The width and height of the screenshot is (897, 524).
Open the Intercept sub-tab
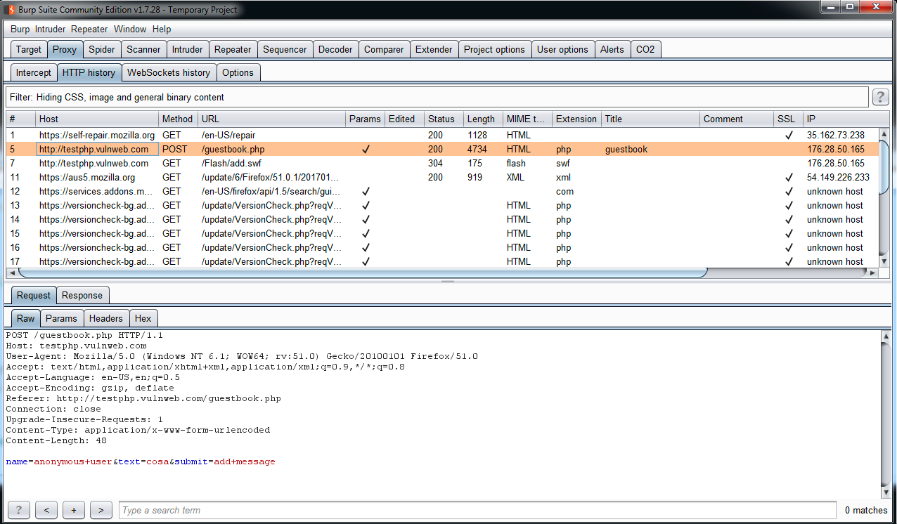[x=34, y=72]
